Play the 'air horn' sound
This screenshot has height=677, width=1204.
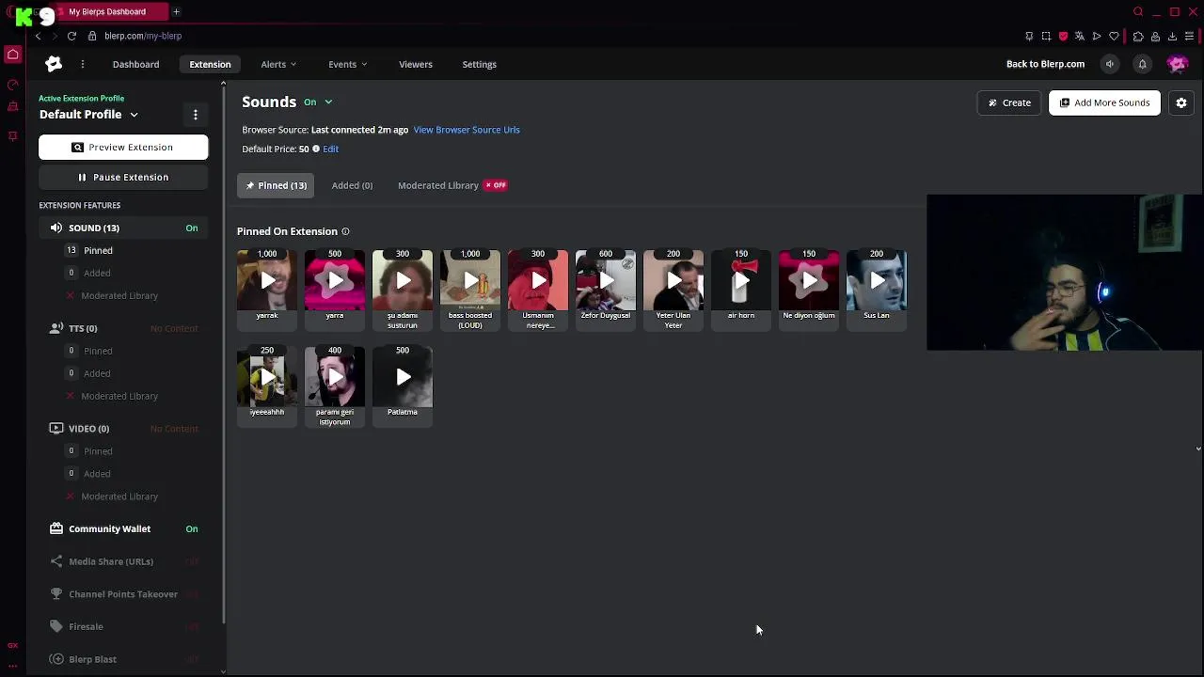[x=741, y=280]
